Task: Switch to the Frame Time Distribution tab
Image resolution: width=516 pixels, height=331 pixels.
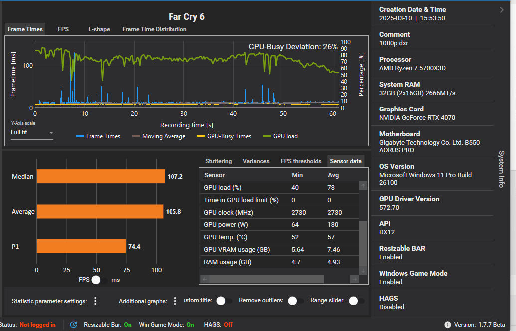Action: coord(154,29)
